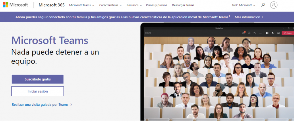The image size is (294, 122).
Task: Open Descargar Teams page
Action: [183, 5]
